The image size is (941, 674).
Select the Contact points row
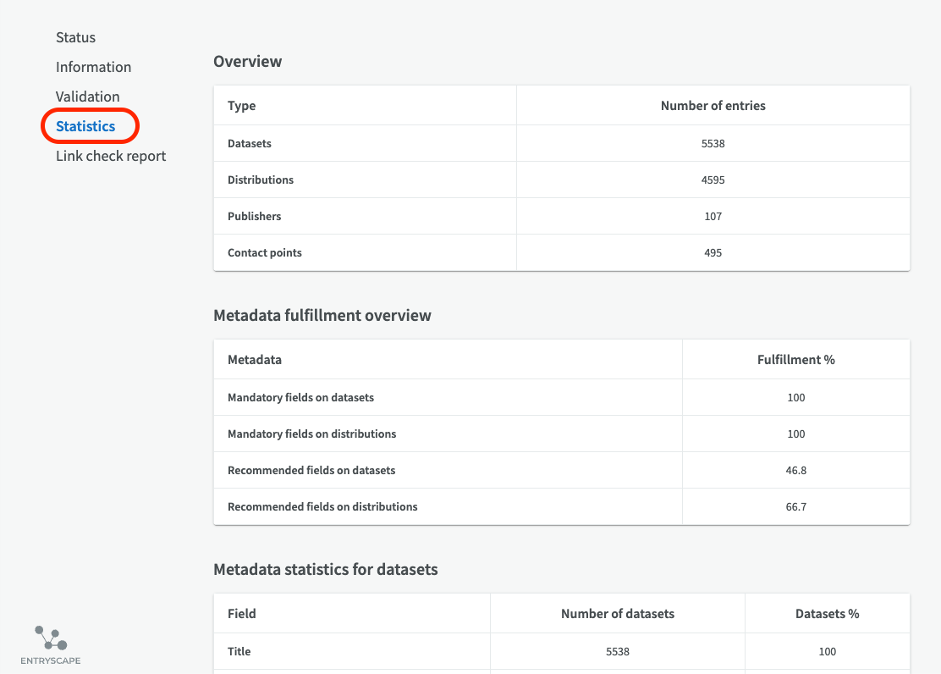[x=264, y=252]
